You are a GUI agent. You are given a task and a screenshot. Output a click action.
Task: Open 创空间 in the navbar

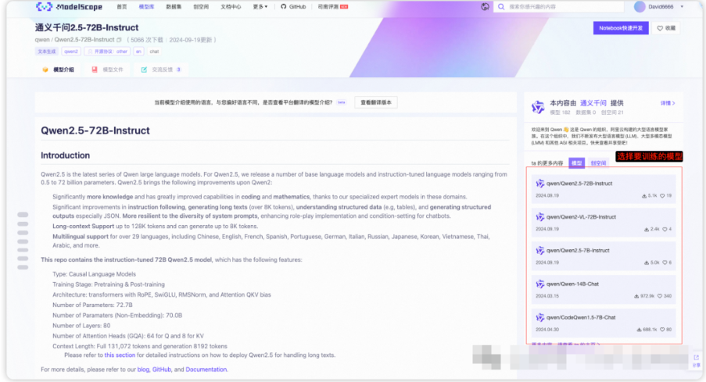pos(201,7)
